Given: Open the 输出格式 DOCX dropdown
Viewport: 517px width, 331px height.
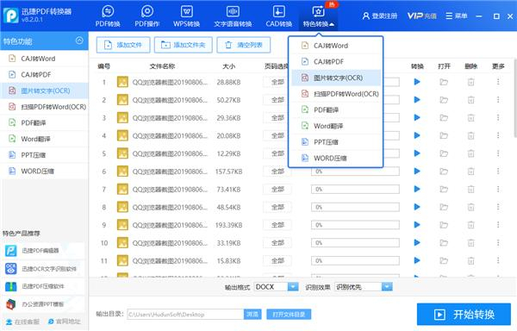Looking at the screenshot, I should click(277, 287).
